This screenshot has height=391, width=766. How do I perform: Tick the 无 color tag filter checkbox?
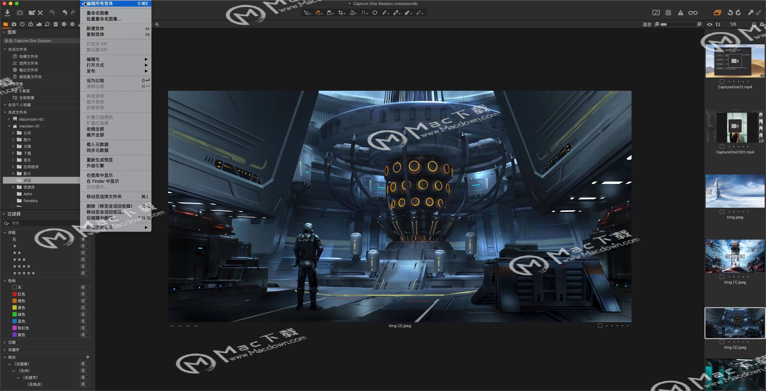15,287
